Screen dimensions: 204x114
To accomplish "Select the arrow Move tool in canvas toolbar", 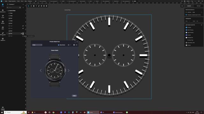I will click(x=29, y=6).
